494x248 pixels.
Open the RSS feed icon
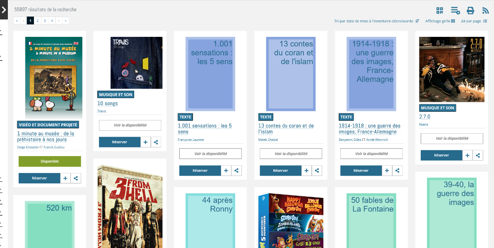click(x=485, y=10)
